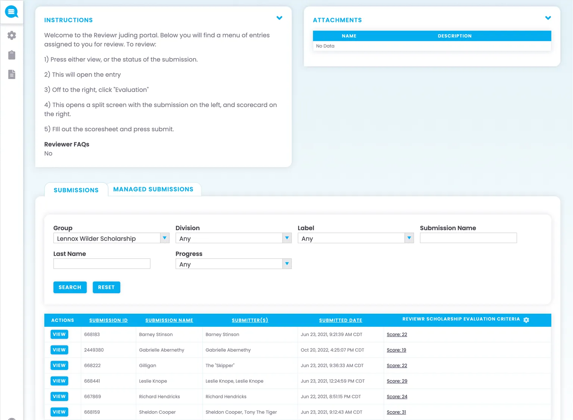Image resolution: width=573 pixels, height=420 pixels.
Task: Click the Reviewr logo icon in sidebar
Action: point(12,12)
